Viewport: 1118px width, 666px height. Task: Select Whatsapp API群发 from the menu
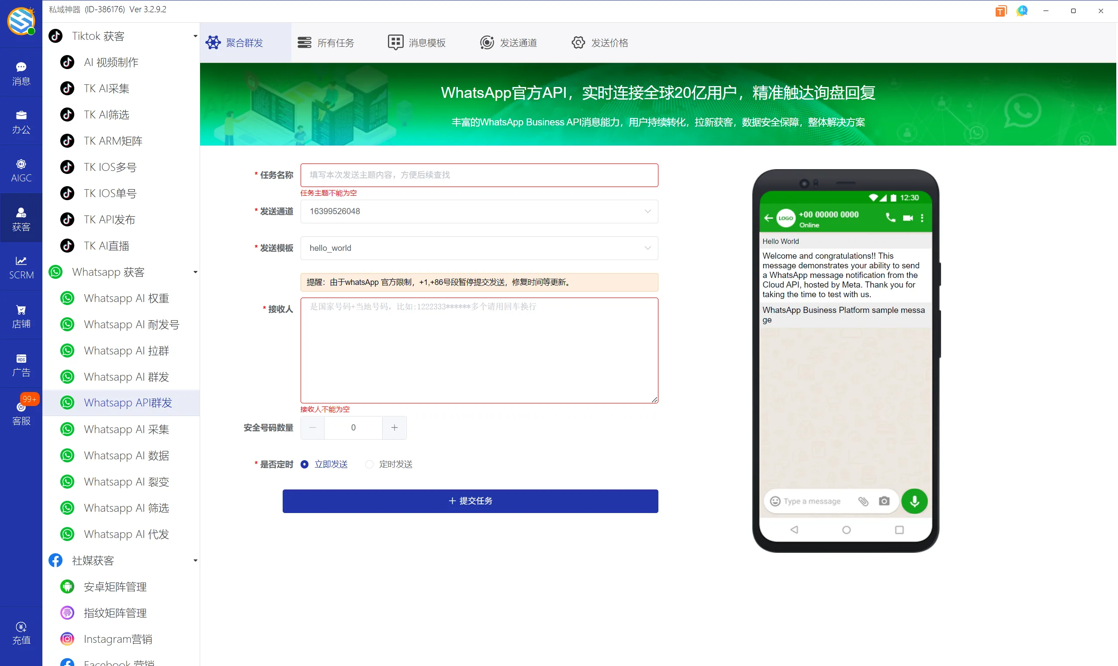coord(128,402)
